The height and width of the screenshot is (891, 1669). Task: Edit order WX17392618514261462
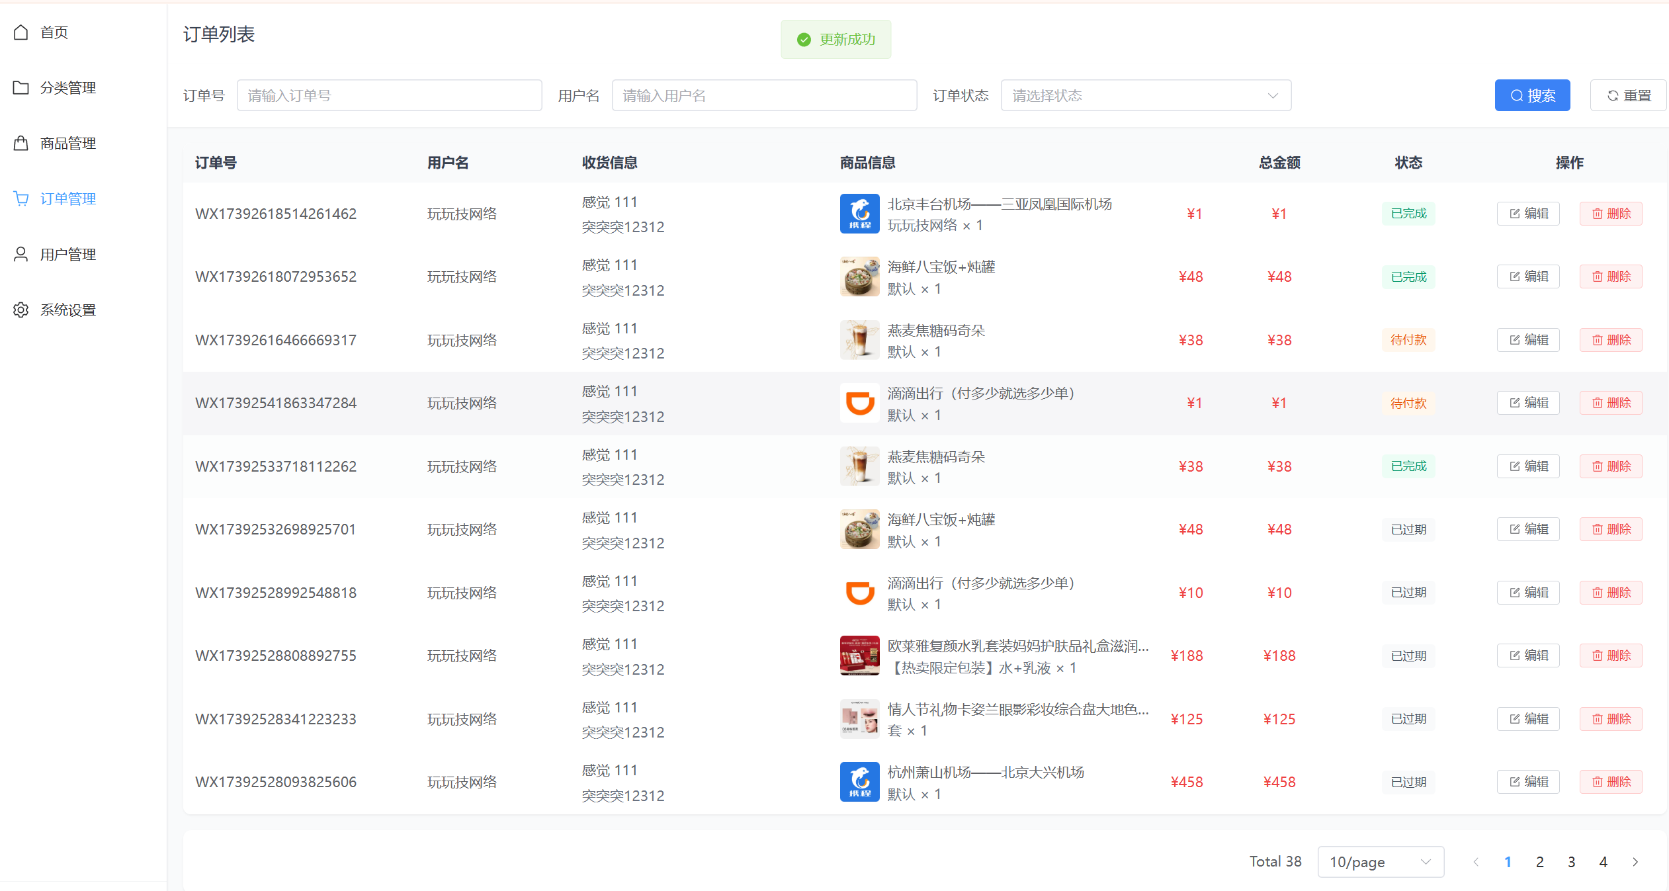pyautogui.click(x=1528, y=214)
